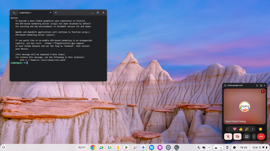Click the terminal prompt icon in title bar
Image resolution: width=270 pixels, height=151 pixels.
pyautogui.click(x=14, y=13)
